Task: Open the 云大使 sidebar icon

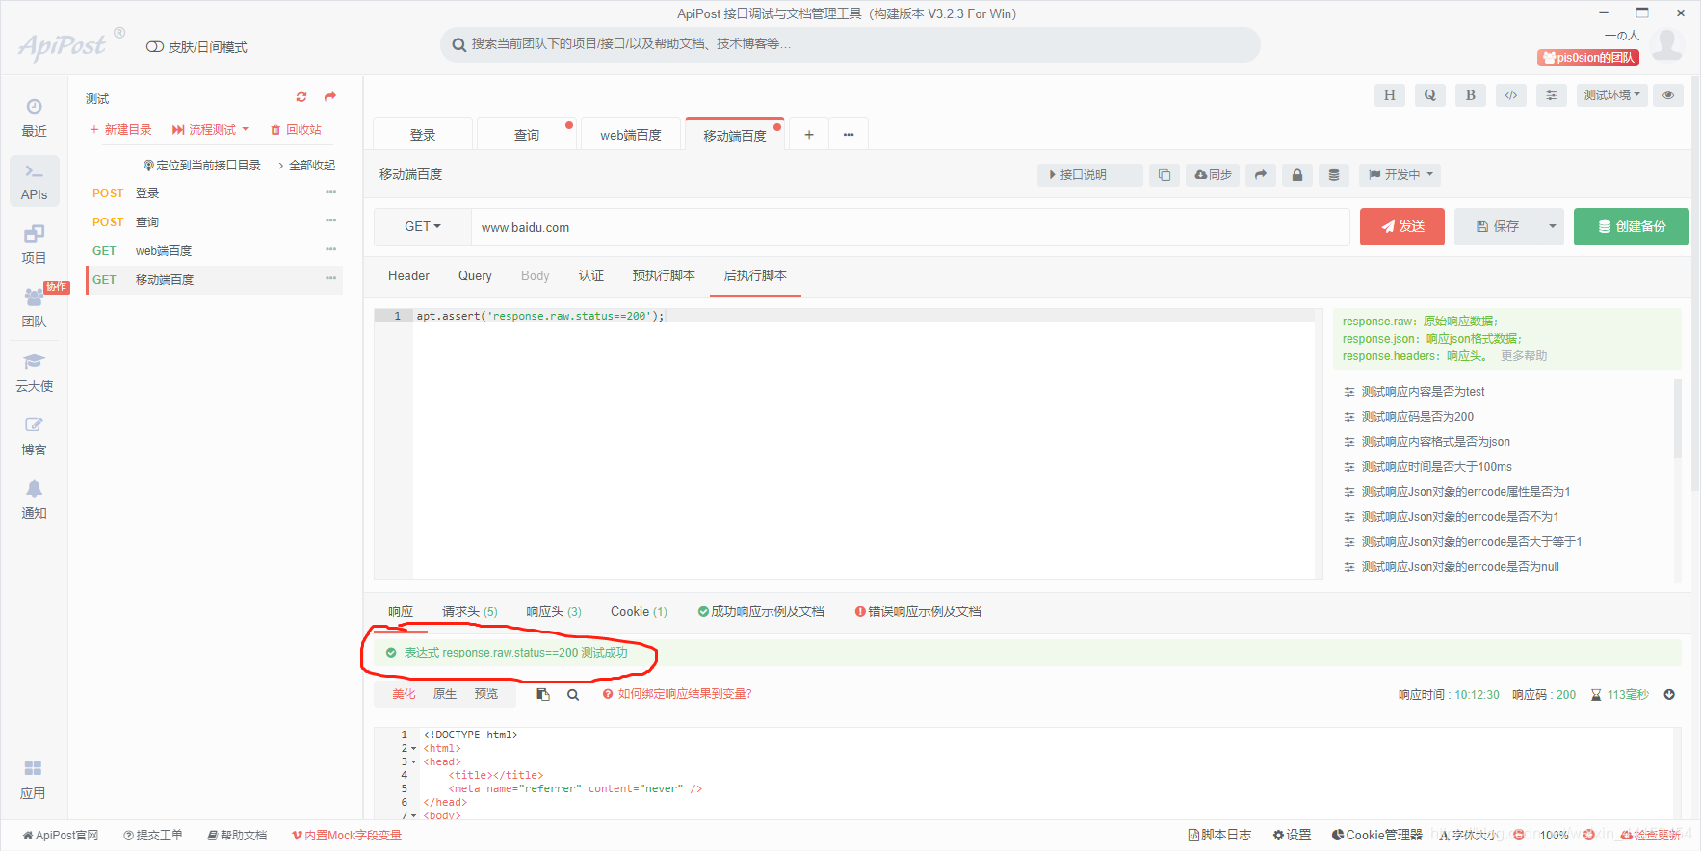Action: (34, 373)
